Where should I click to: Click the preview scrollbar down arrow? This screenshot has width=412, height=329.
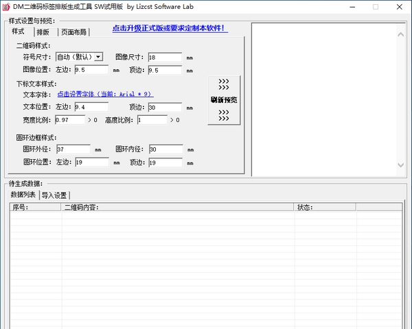(401, 165)
